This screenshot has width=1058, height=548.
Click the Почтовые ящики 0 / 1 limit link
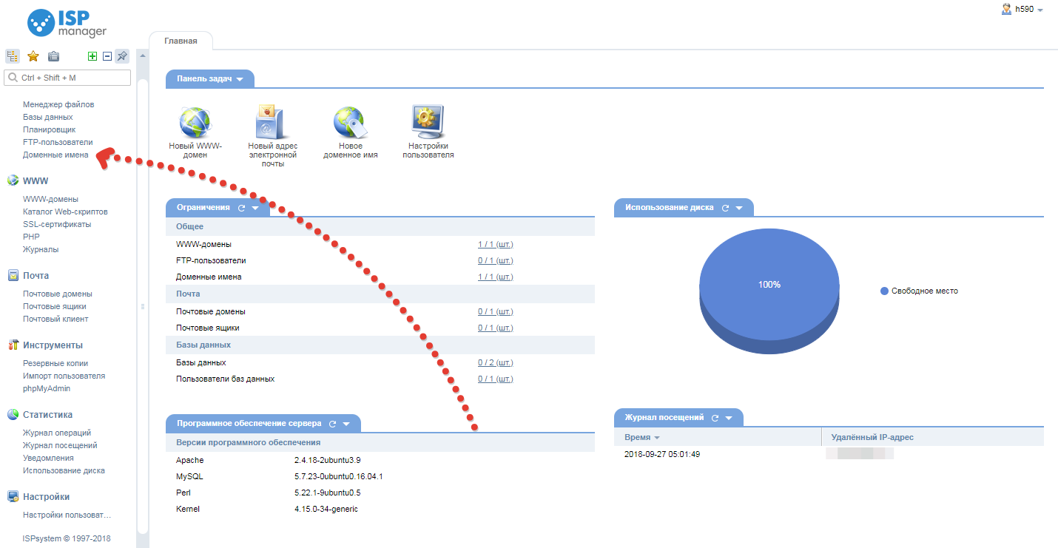496,328
